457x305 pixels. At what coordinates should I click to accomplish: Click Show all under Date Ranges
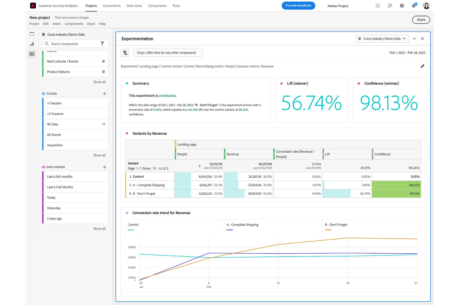coord(99,228)
